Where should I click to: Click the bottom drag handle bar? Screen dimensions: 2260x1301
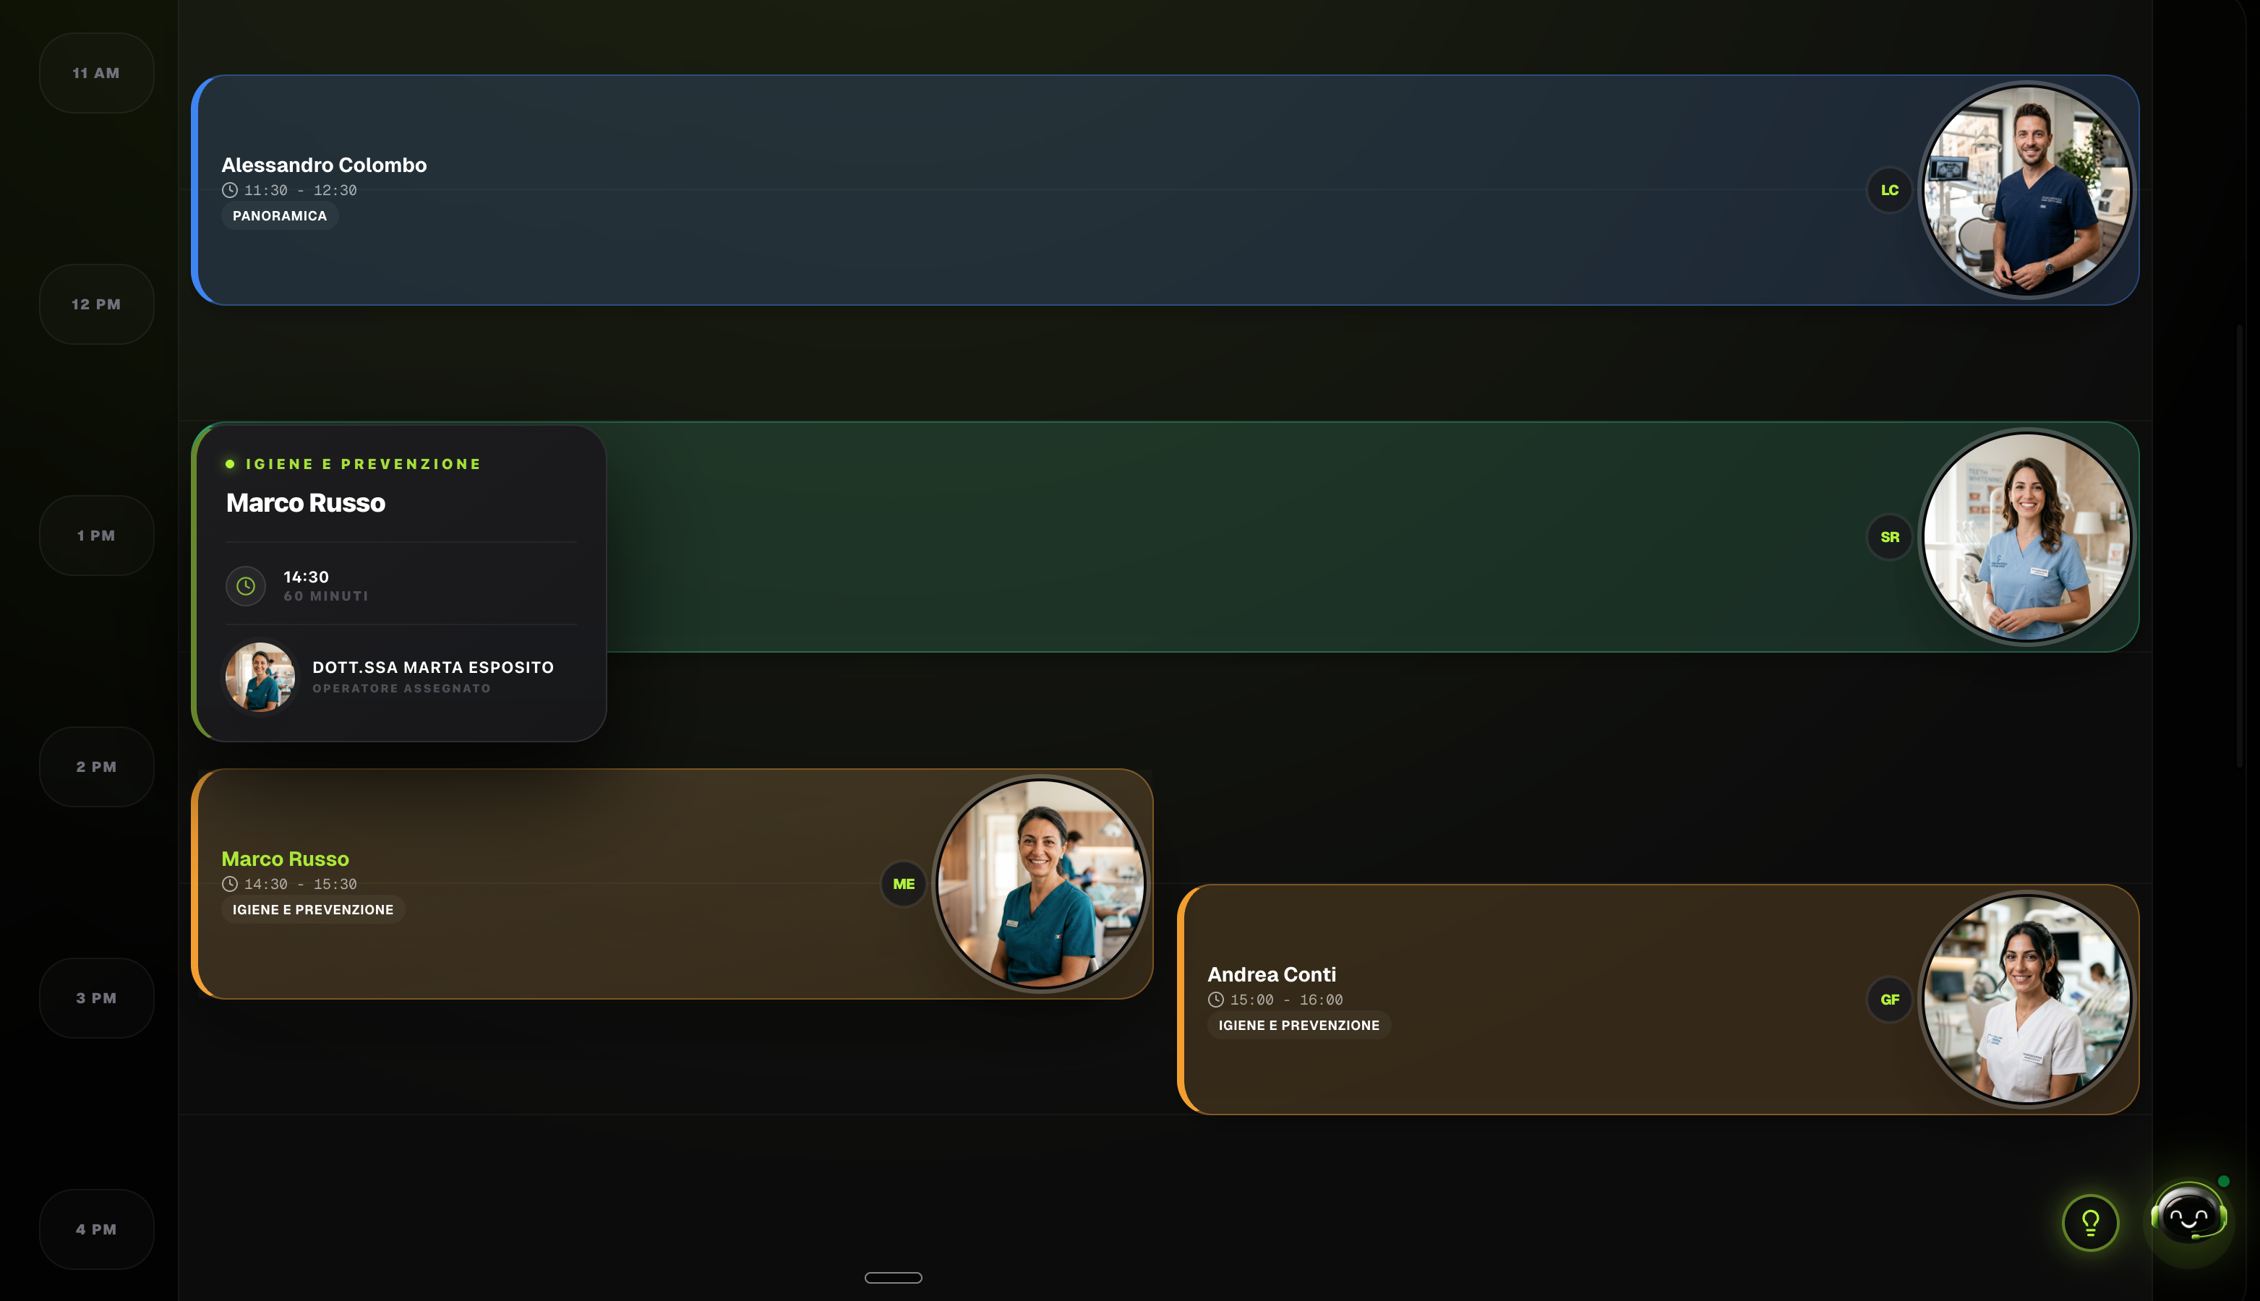pos(893,1278)
